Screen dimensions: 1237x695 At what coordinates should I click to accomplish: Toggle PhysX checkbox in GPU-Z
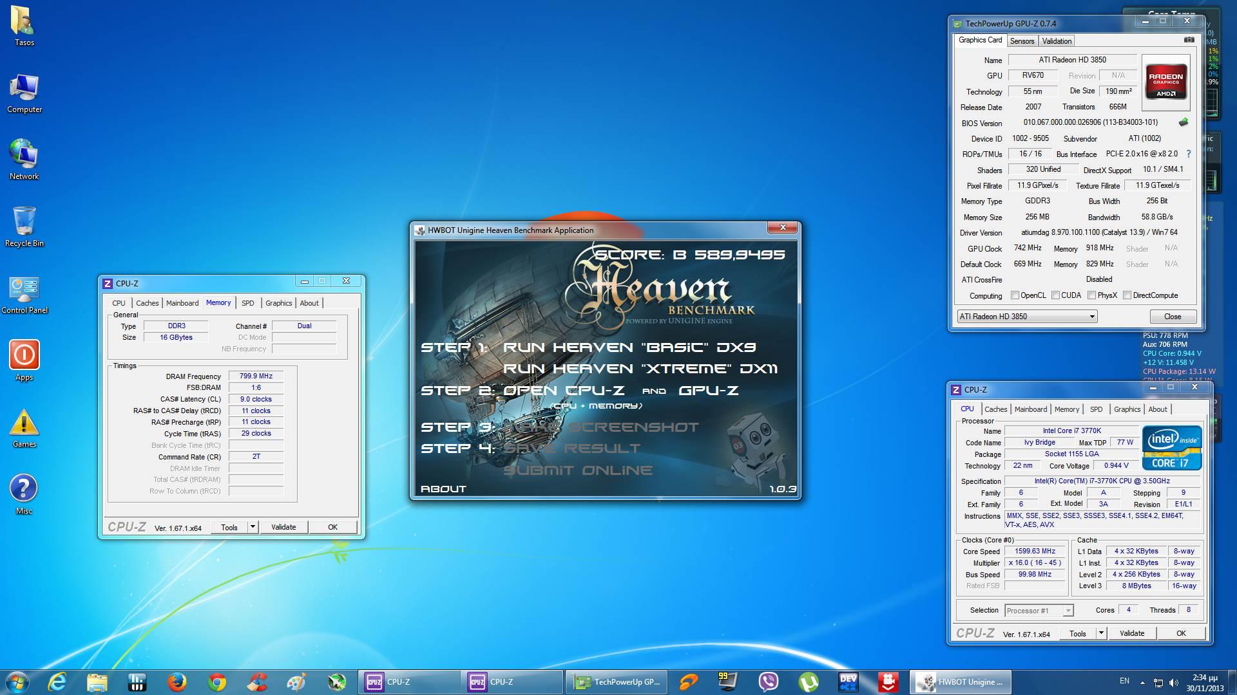[x=1091, y=295]
